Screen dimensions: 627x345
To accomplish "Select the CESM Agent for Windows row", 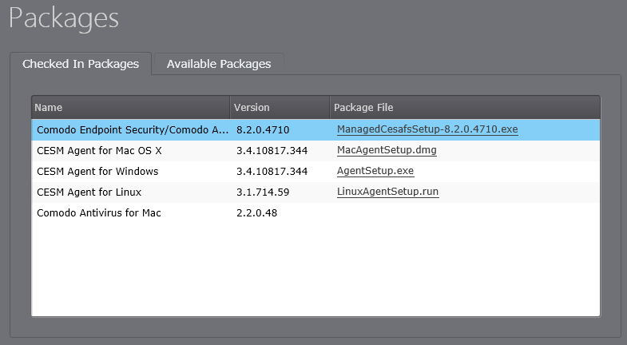I will point(315,172).
